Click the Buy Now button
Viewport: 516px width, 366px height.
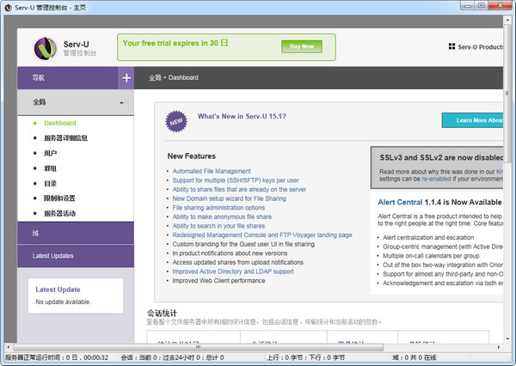pos(302,46)
